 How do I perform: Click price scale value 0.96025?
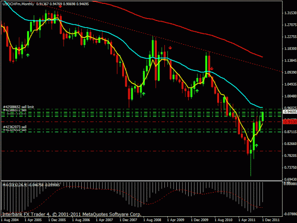tap(290, 108)
